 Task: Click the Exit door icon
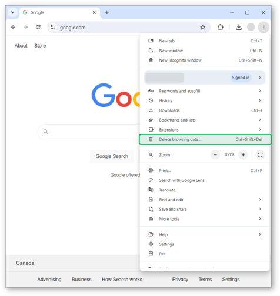tap(151, 254)
